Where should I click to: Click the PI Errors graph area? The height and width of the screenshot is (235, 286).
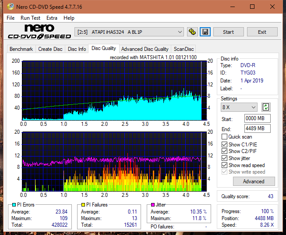tap(114, 91)
